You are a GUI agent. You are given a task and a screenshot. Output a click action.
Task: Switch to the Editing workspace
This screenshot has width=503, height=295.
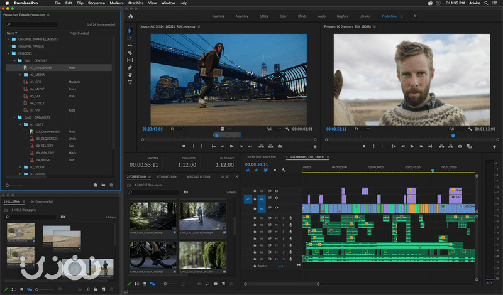pos(264,16)
